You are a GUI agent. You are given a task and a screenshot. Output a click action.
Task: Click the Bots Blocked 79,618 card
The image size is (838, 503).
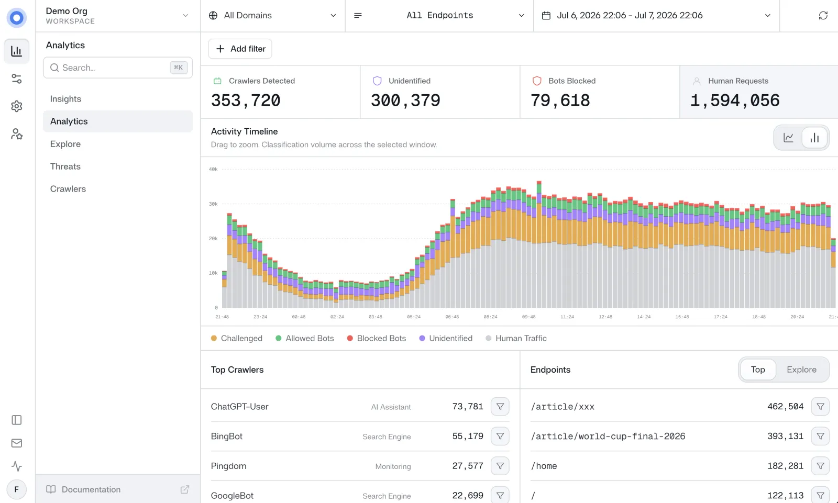(600, 92)
